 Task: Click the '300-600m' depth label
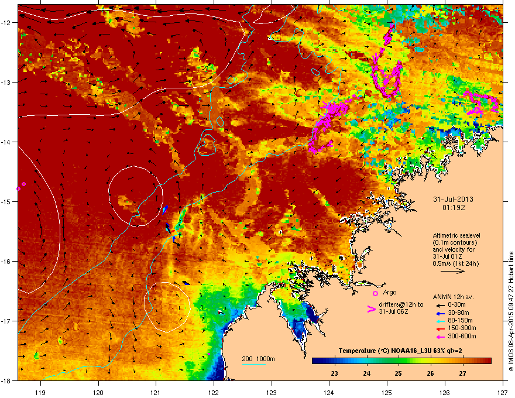click(x=462, y=336)
